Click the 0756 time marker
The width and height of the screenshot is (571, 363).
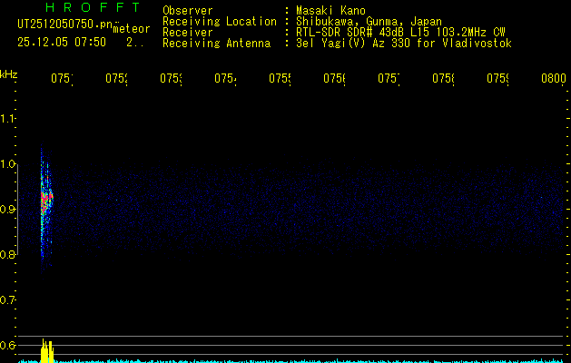(x=334, y=78)
